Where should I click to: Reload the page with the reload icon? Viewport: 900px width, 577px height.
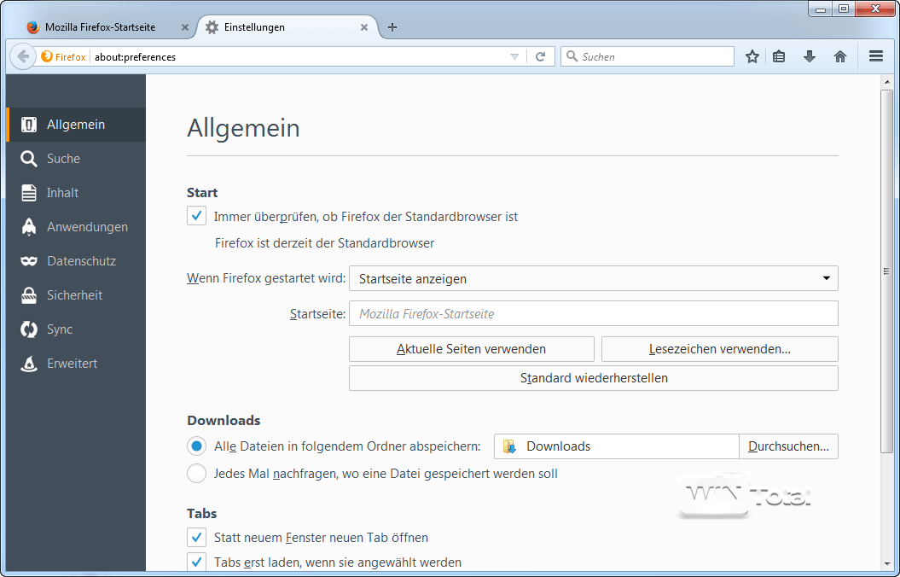[541, 56]
